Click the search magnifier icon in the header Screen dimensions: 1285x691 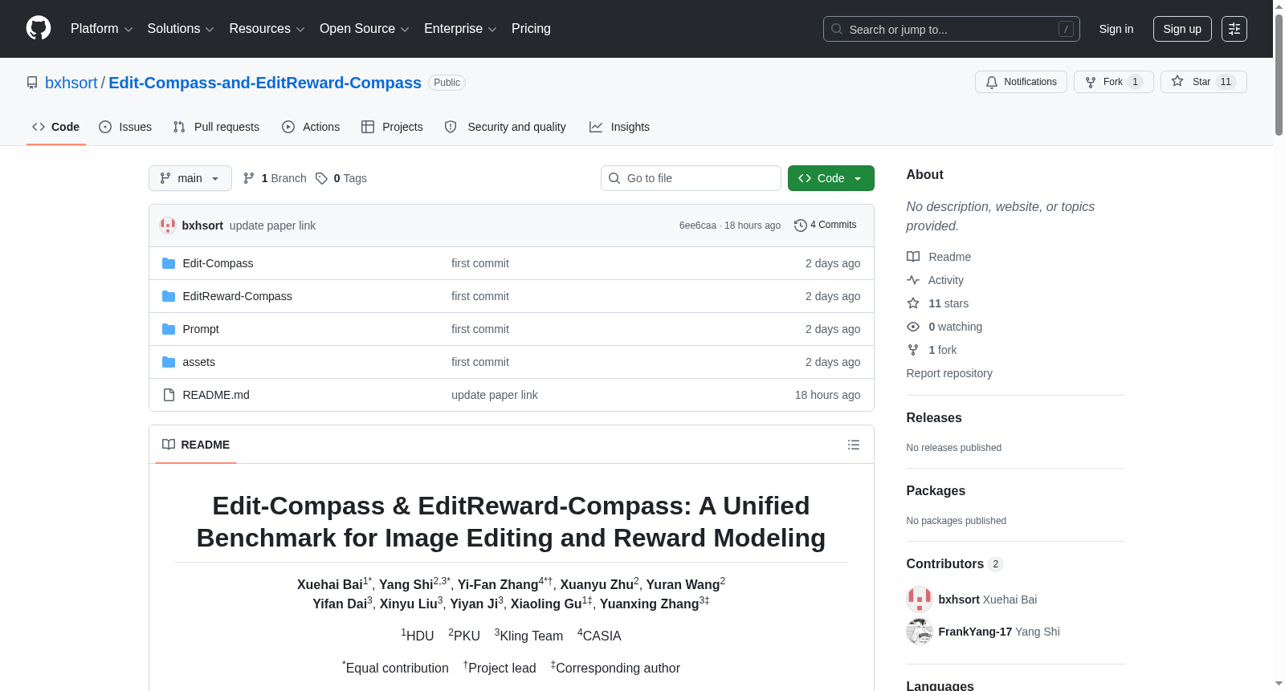click(x=837, y=29)
